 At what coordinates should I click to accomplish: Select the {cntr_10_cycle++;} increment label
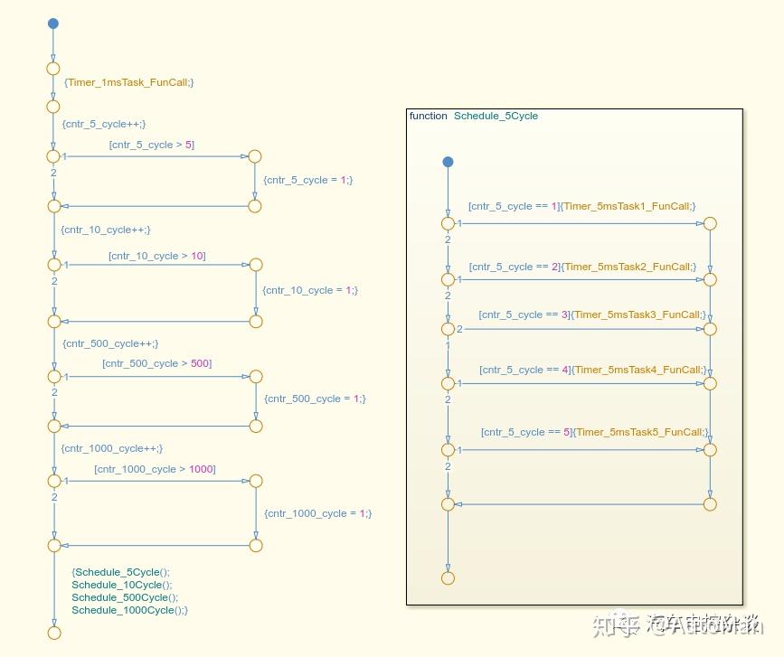(106, 230)
